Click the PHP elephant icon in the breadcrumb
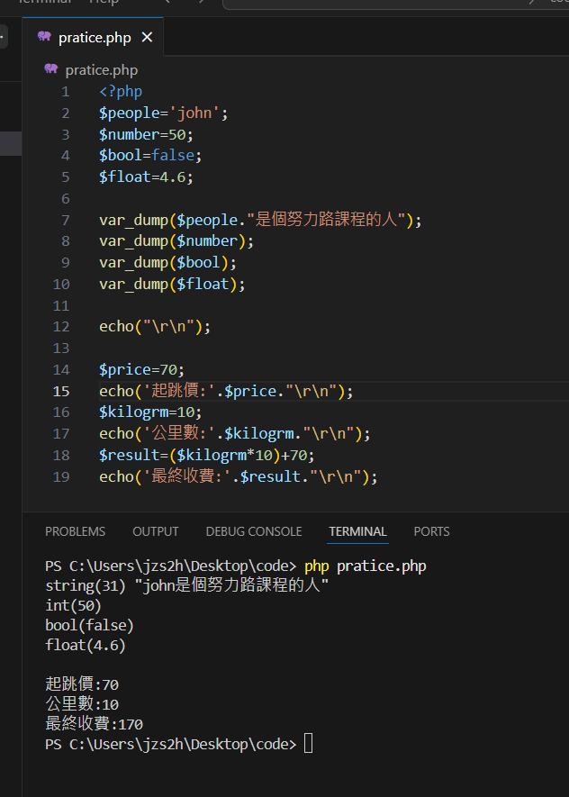Viewport: 569px width, 797px height. (50, 68)
